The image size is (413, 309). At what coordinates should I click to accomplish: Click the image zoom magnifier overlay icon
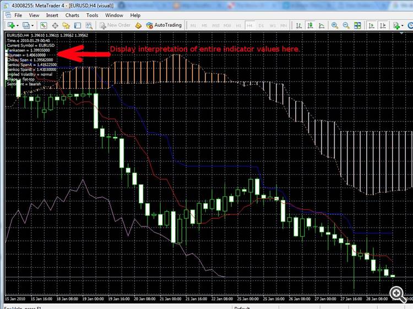[x=398, y=294]
